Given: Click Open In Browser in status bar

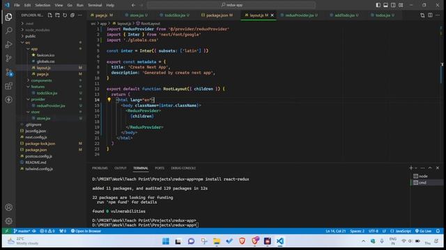Looking at the screenshot, I should tap(86, 231).
